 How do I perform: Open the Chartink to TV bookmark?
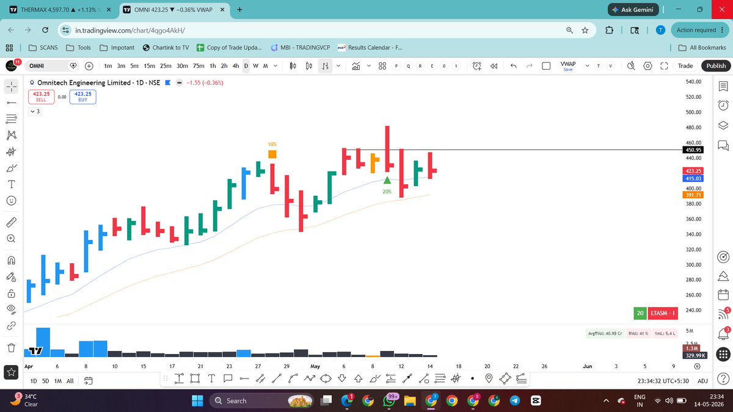click(x=166, y=48)
